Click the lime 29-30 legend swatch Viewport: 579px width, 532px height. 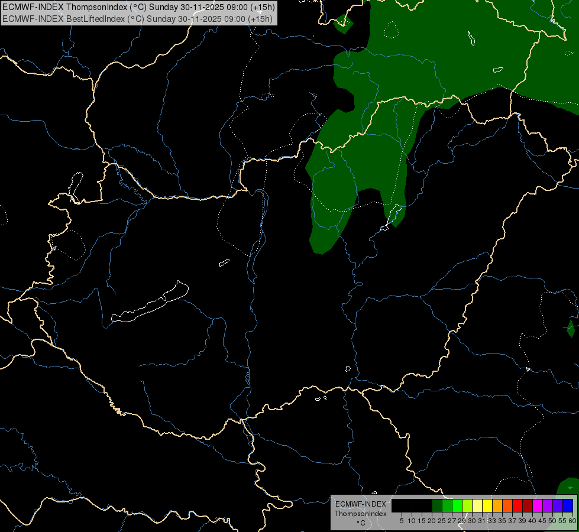click(x=467, y=505)
